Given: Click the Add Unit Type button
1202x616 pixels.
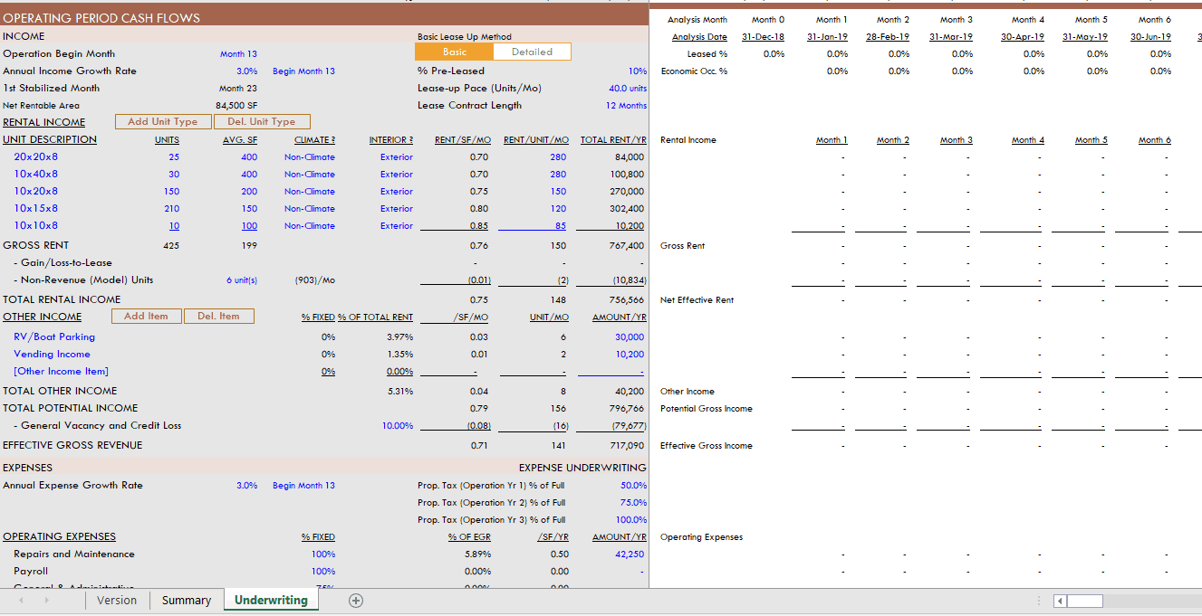Looking at the screenshot, I should [162, 122].
